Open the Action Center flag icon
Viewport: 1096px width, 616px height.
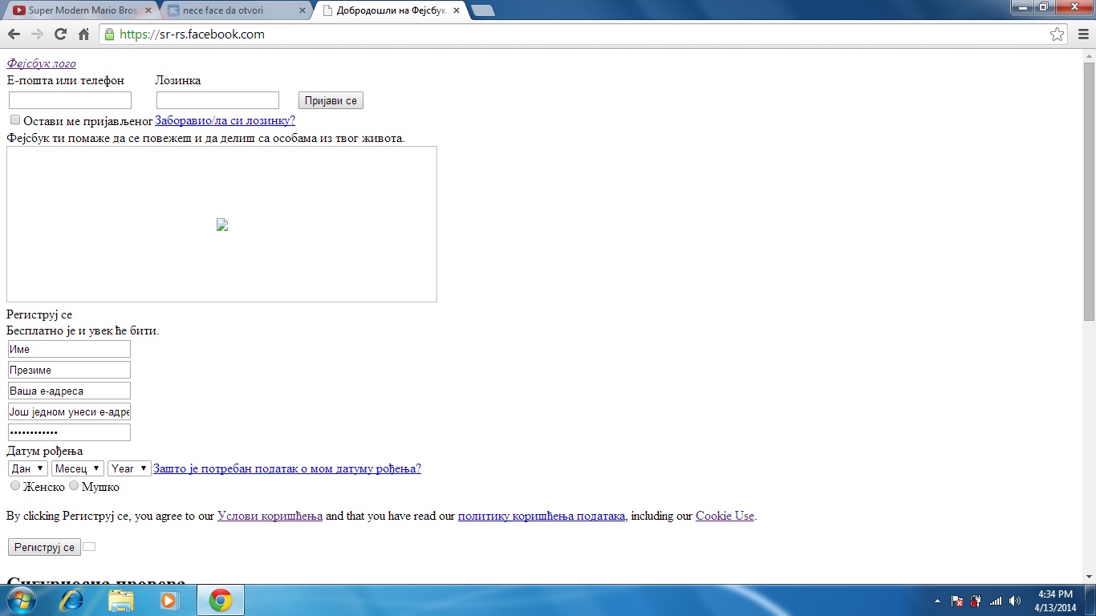957,601
